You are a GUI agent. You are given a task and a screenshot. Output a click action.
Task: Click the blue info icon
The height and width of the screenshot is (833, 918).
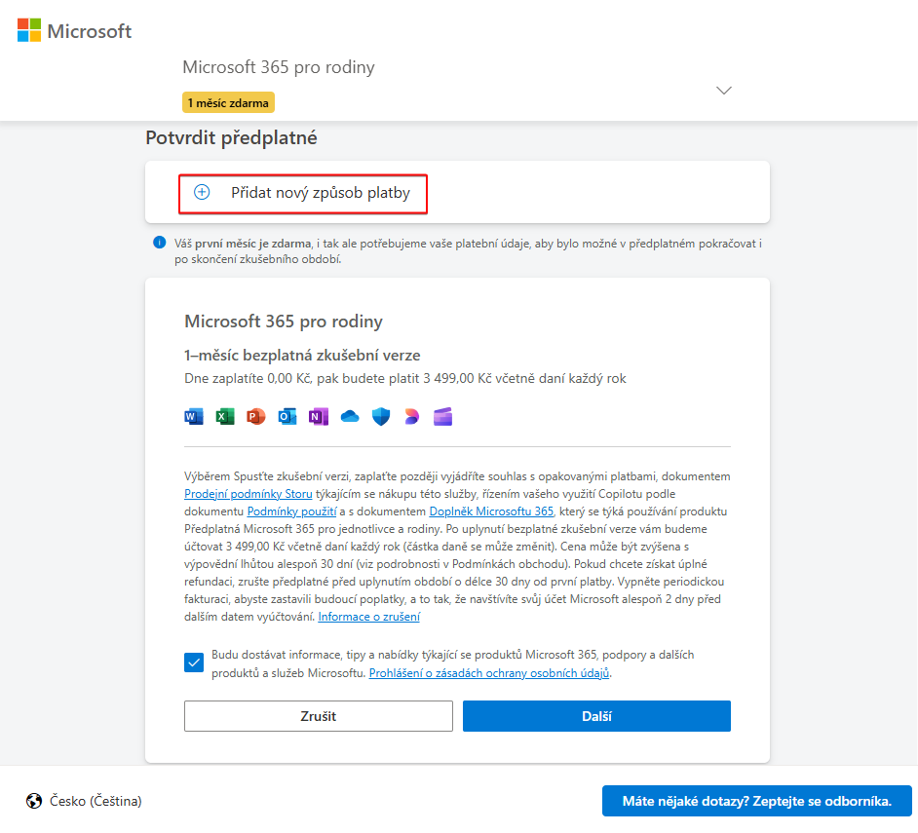(x=160, y=242)
